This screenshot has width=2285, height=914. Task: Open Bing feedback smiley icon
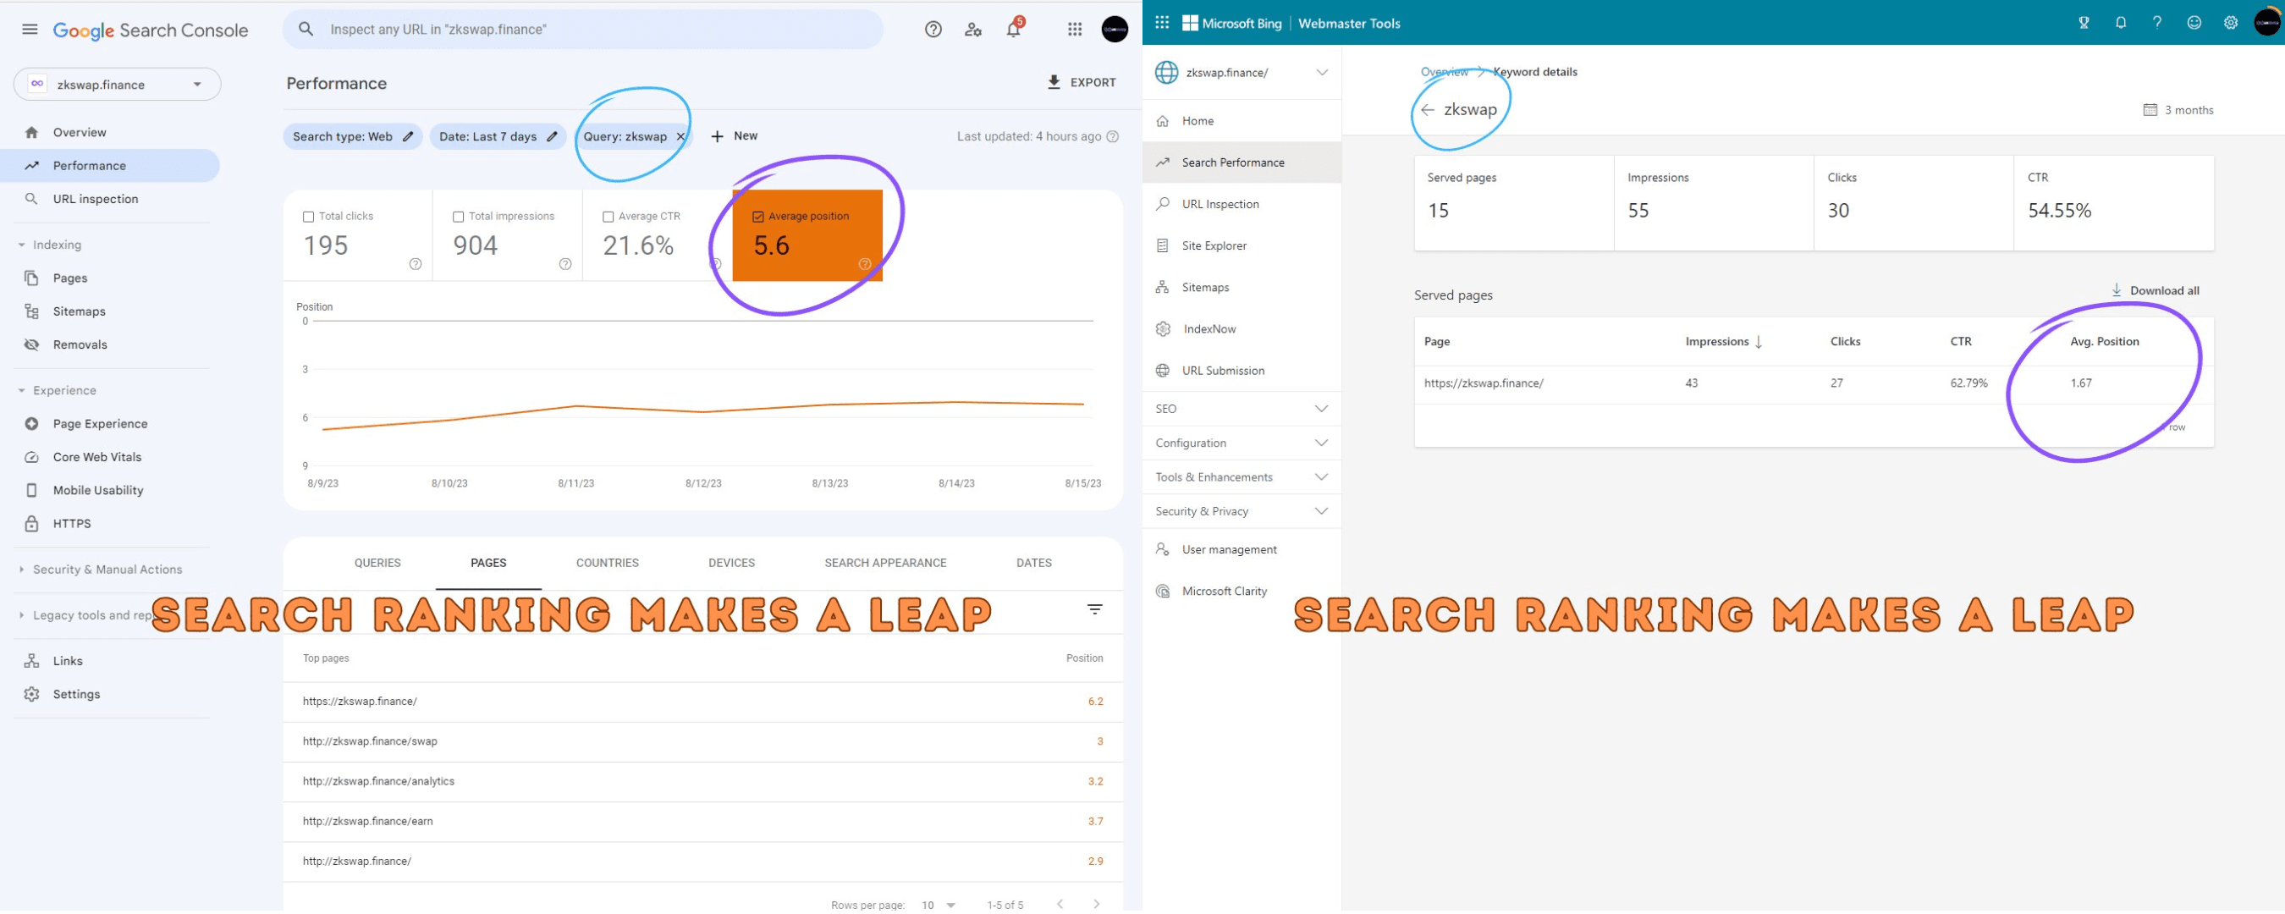click(2194, 23)
